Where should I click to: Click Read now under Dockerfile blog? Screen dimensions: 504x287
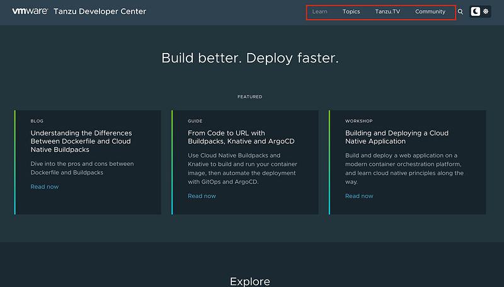click(x=44, y=187)
